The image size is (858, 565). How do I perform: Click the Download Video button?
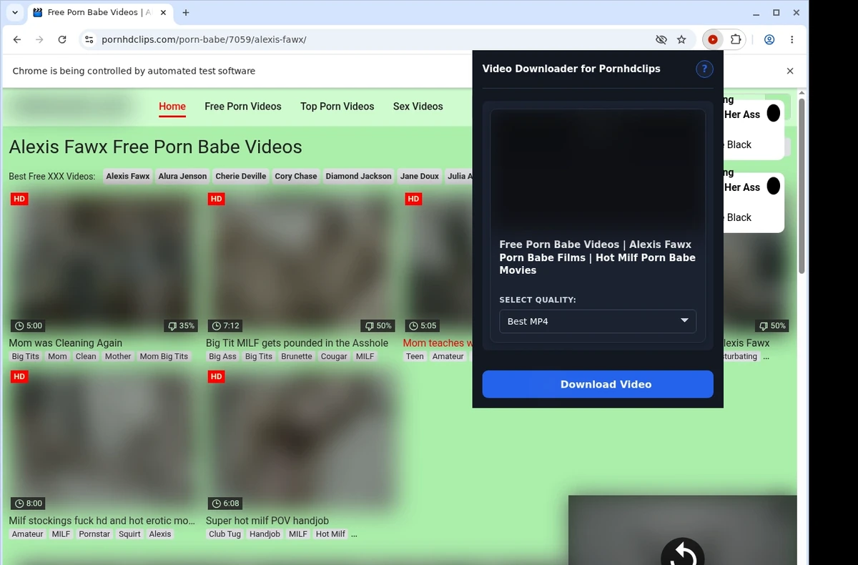pyautogui.click(x=598, y=384)
